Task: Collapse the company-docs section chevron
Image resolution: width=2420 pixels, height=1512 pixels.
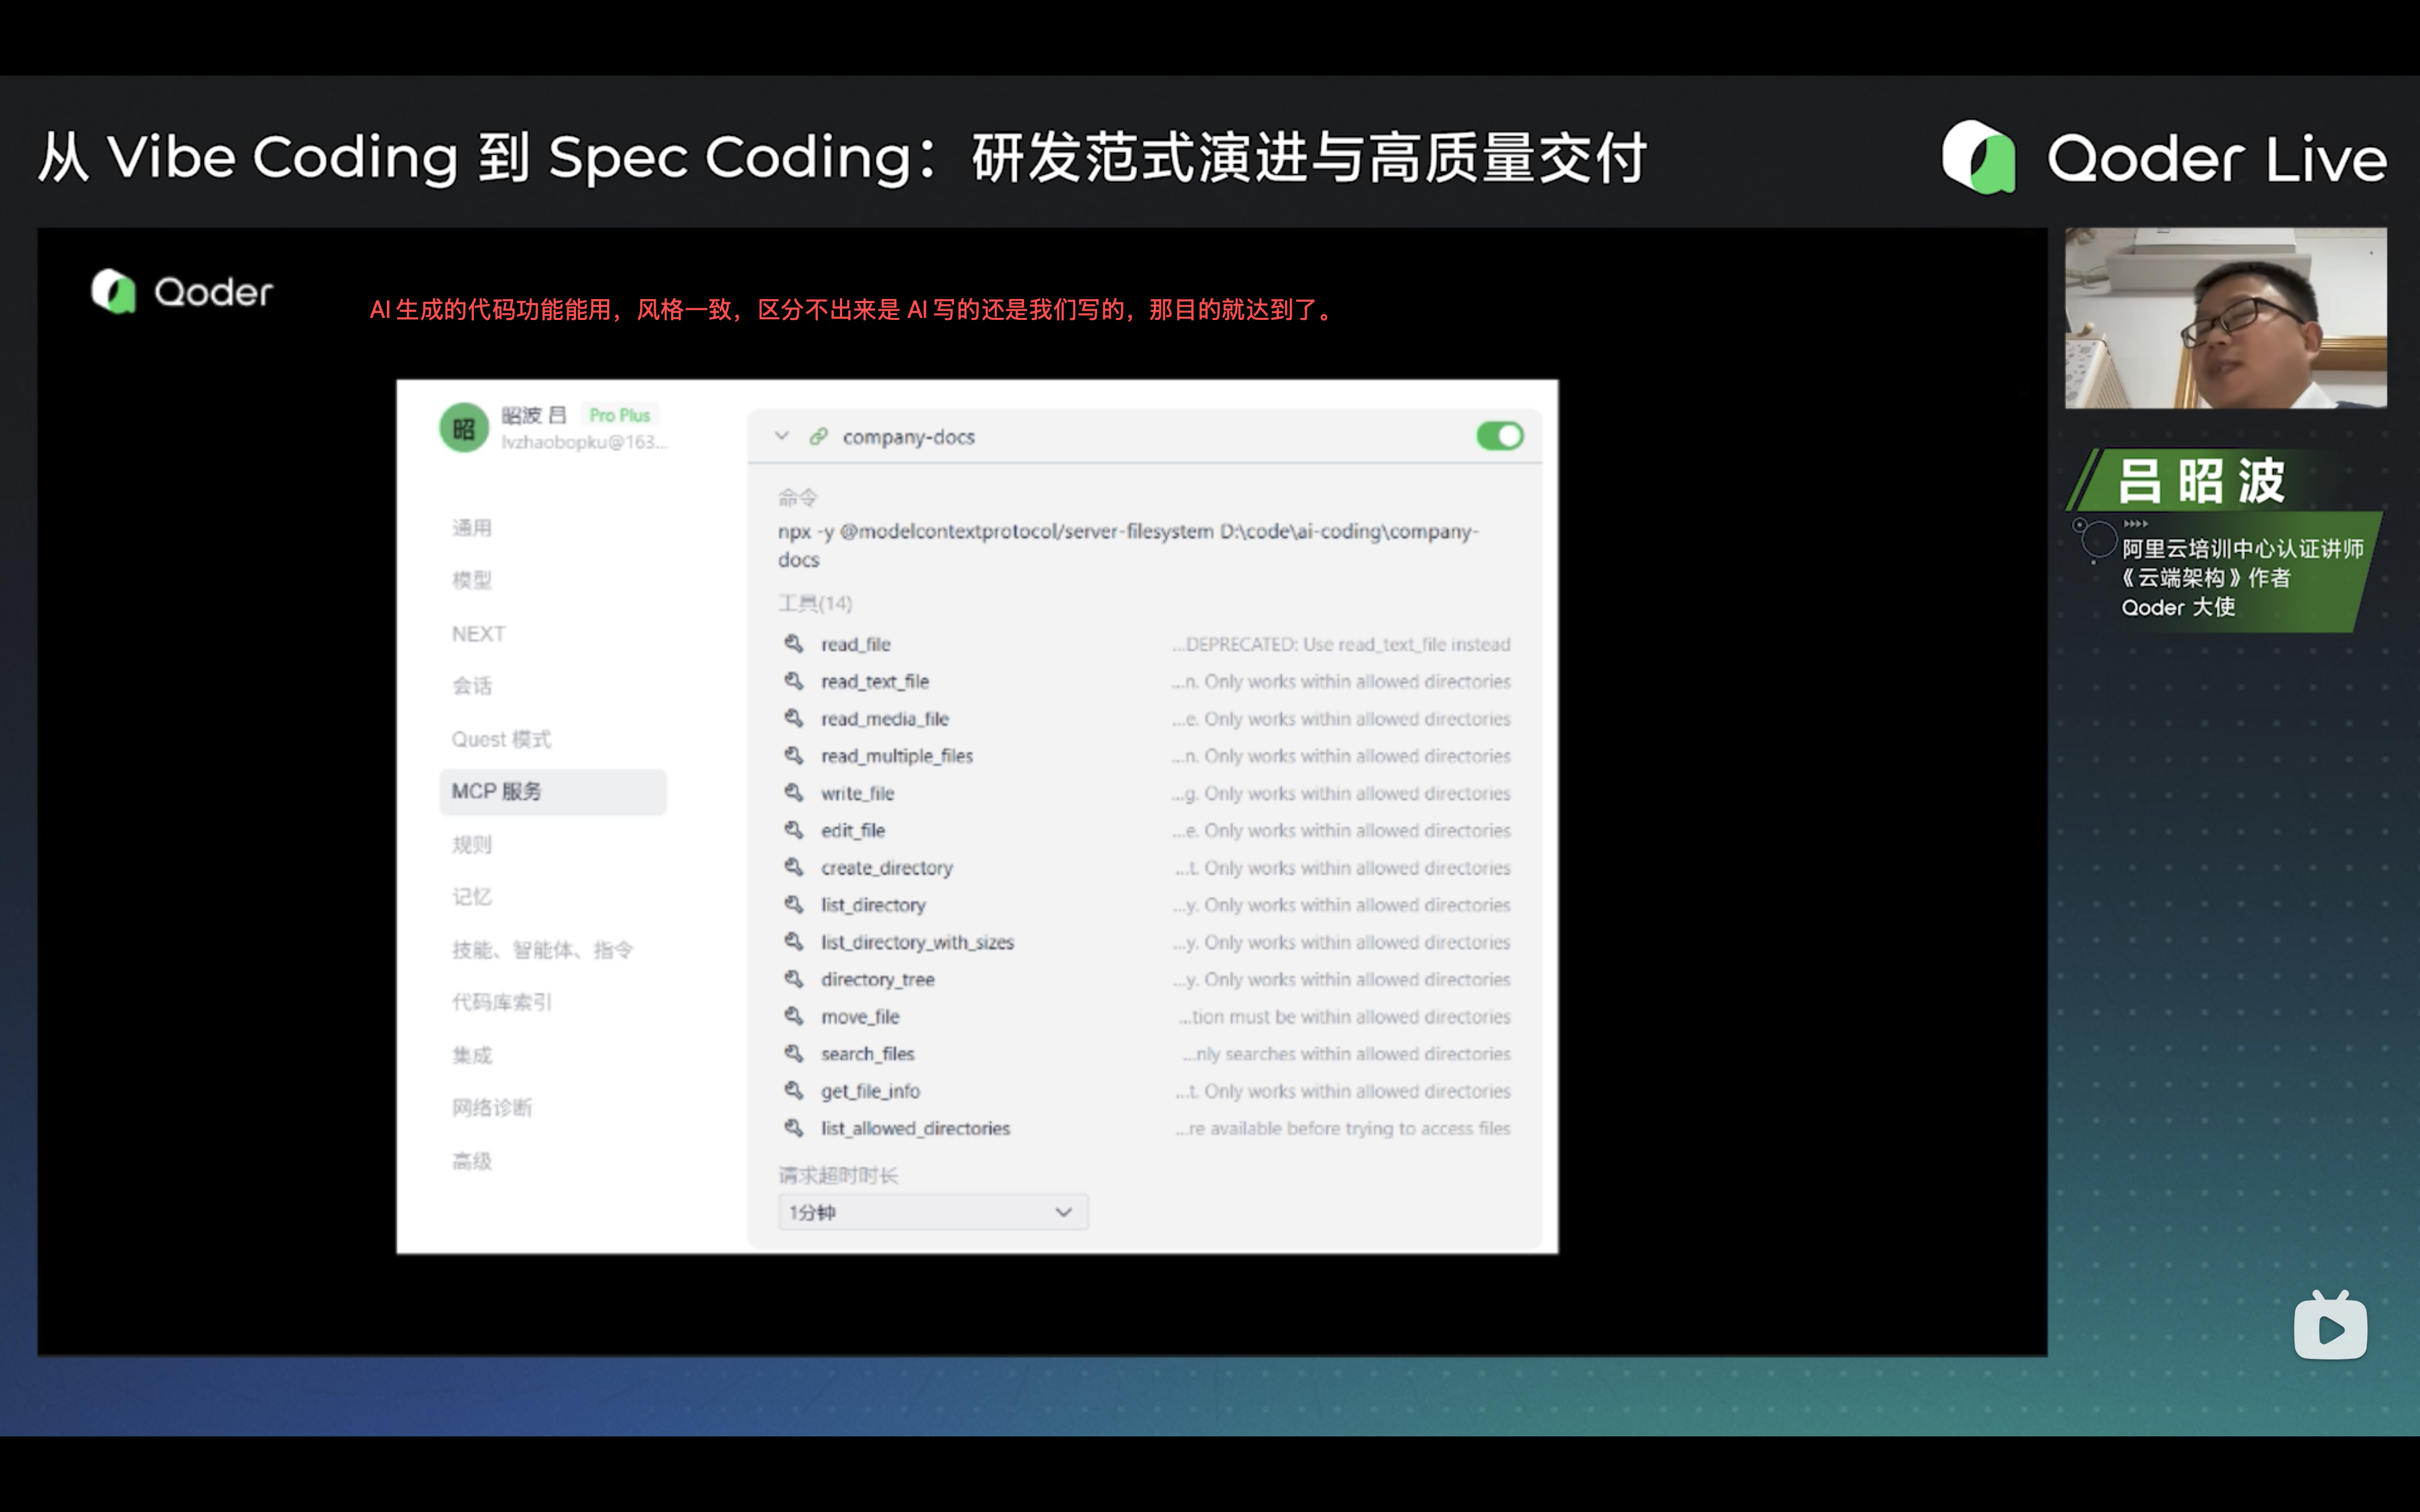Action: tap(782, 436)
